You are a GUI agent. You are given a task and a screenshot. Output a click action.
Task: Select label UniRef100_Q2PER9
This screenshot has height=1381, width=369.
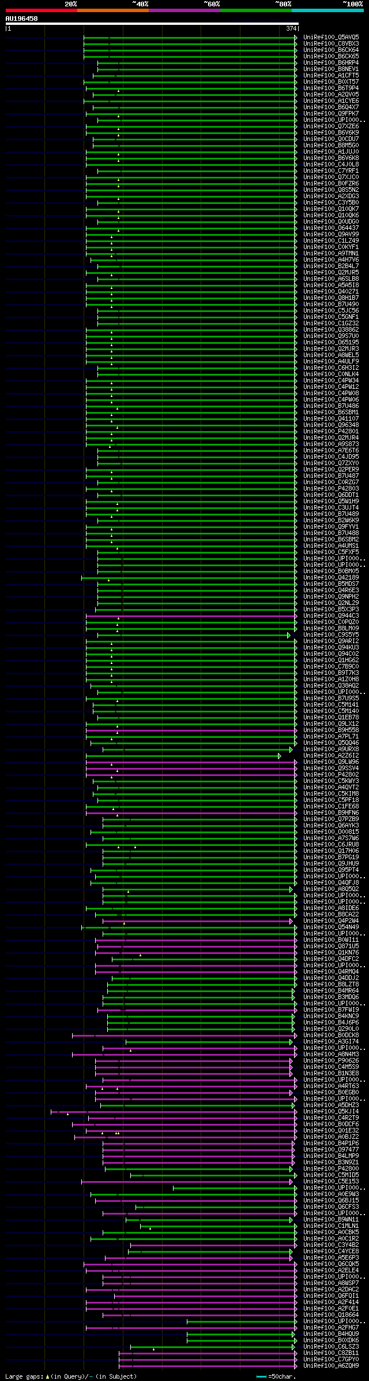click(x=331, y=469)
